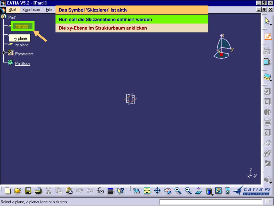Choose the Pocket feature tool
This screenshot has height=206, width=274.
(267, 102)
